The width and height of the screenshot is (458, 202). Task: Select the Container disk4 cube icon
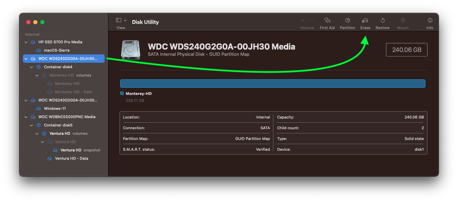[x=38, y=67]
